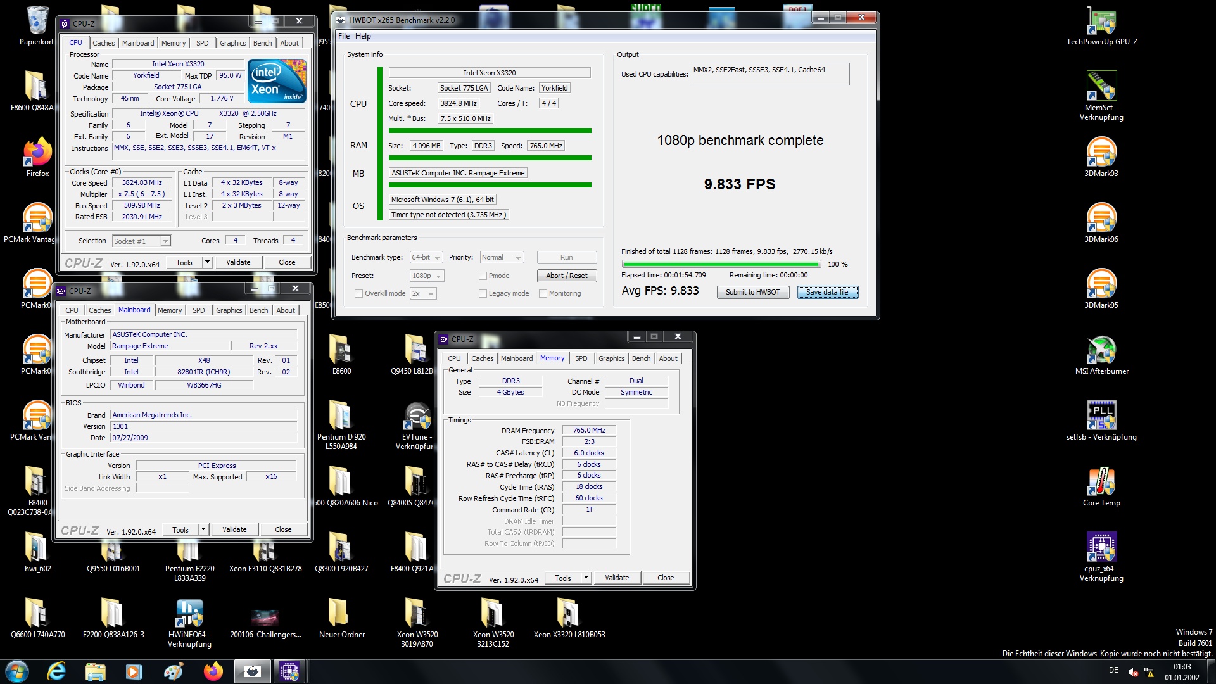Image resolution: width=1216 pixels, height=684 pixels.
Task: Click the green RAM section bar
Action: click(x=490, y=158)
